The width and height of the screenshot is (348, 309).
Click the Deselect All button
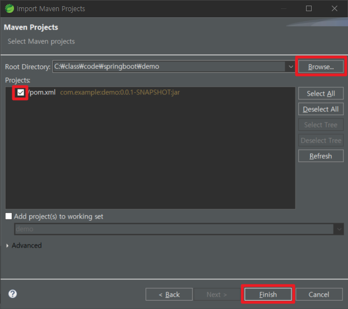[321, 109]
